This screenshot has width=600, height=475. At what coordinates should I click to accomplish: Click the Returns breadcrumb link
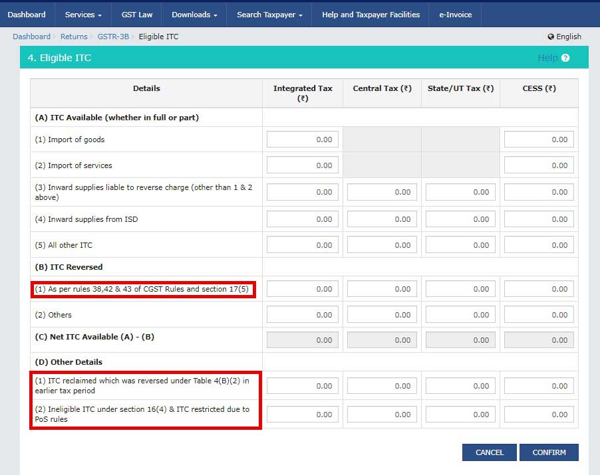[x=74, y=37]
